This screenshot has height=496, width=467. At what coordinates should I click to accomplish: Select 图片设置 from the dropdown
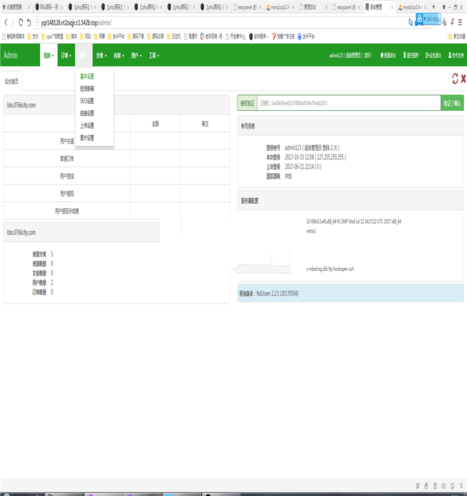(87, 138)
